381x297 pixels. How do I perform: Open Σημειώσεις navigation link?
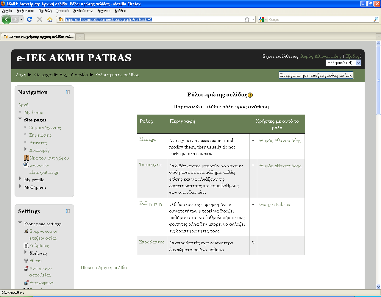coord(40,135)
